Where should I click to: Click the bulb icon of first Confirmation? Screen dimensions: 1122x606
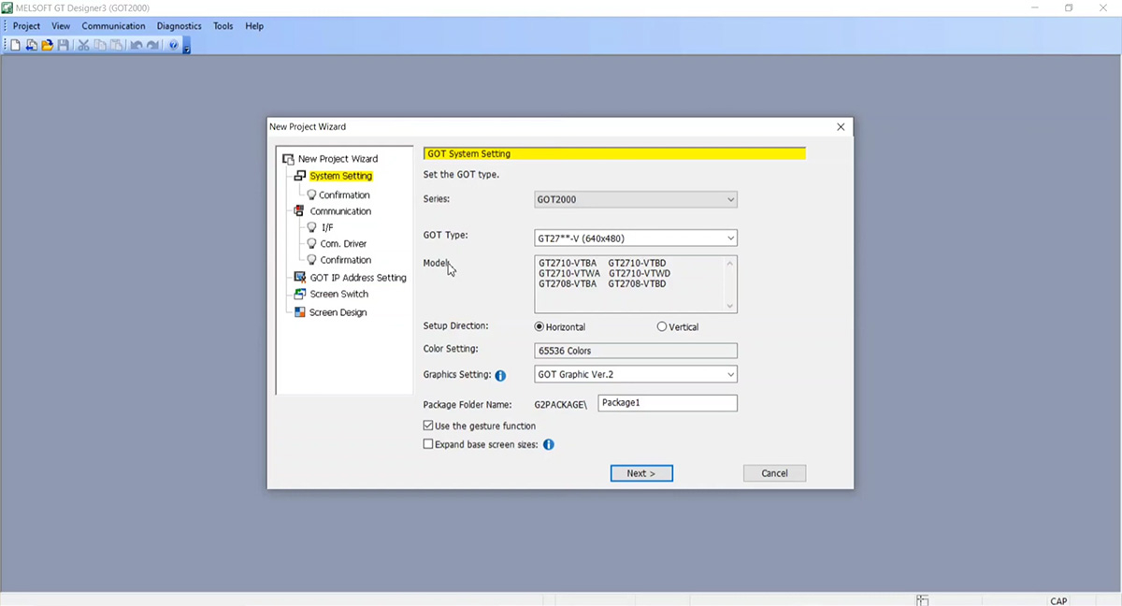[x=311, y=195]
